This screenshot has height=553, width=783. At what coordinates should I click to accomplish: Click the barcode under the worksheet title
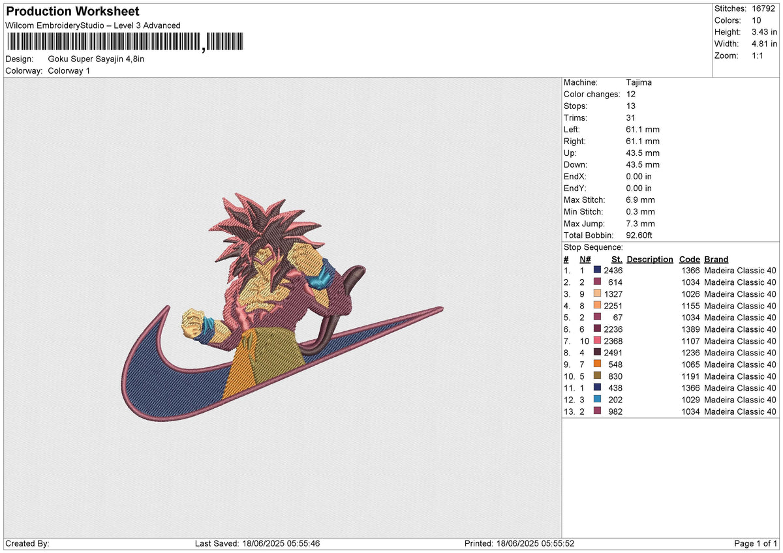(124, 42)
